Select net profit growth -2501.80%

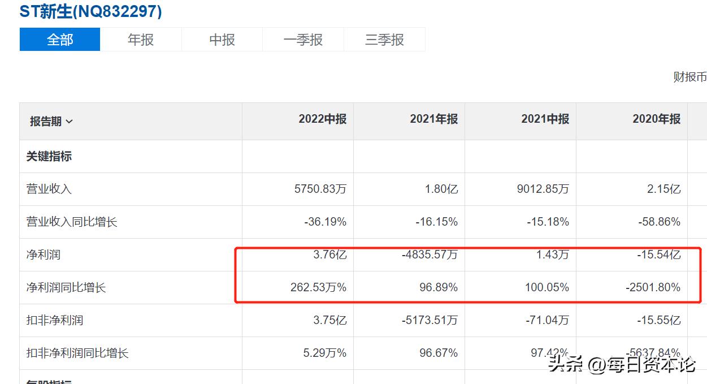pos(653,288)
